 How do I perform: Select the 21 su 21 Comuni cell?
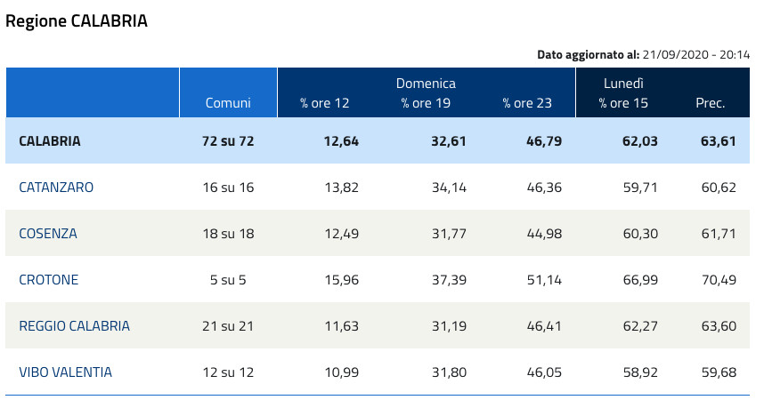(228, 326)
